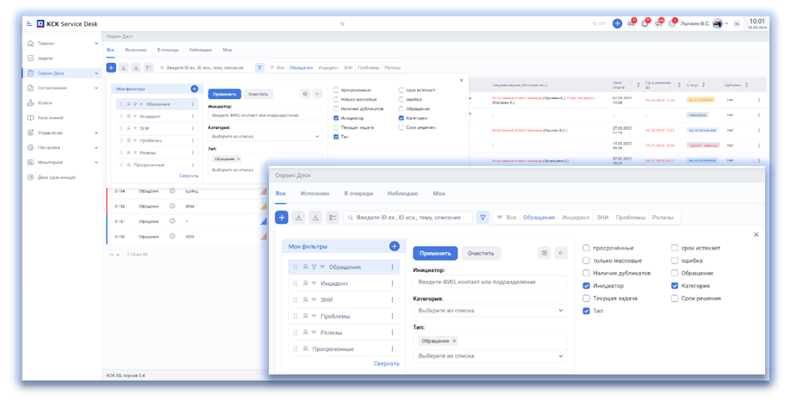Uncheck Категория checkbox in enlarged inset

tap(675, 286)
